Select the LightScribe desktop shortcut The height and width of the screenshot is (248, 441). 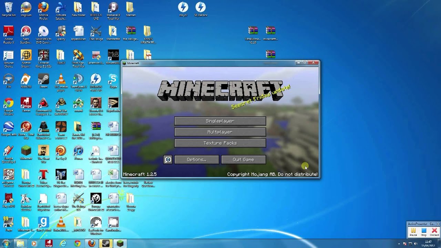(113, 105)
